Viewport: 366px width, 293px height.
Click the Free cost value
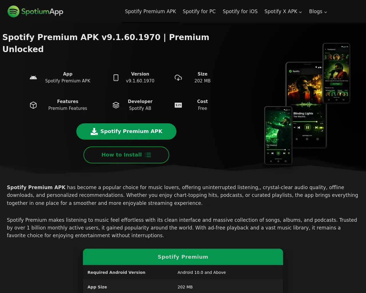202,108
